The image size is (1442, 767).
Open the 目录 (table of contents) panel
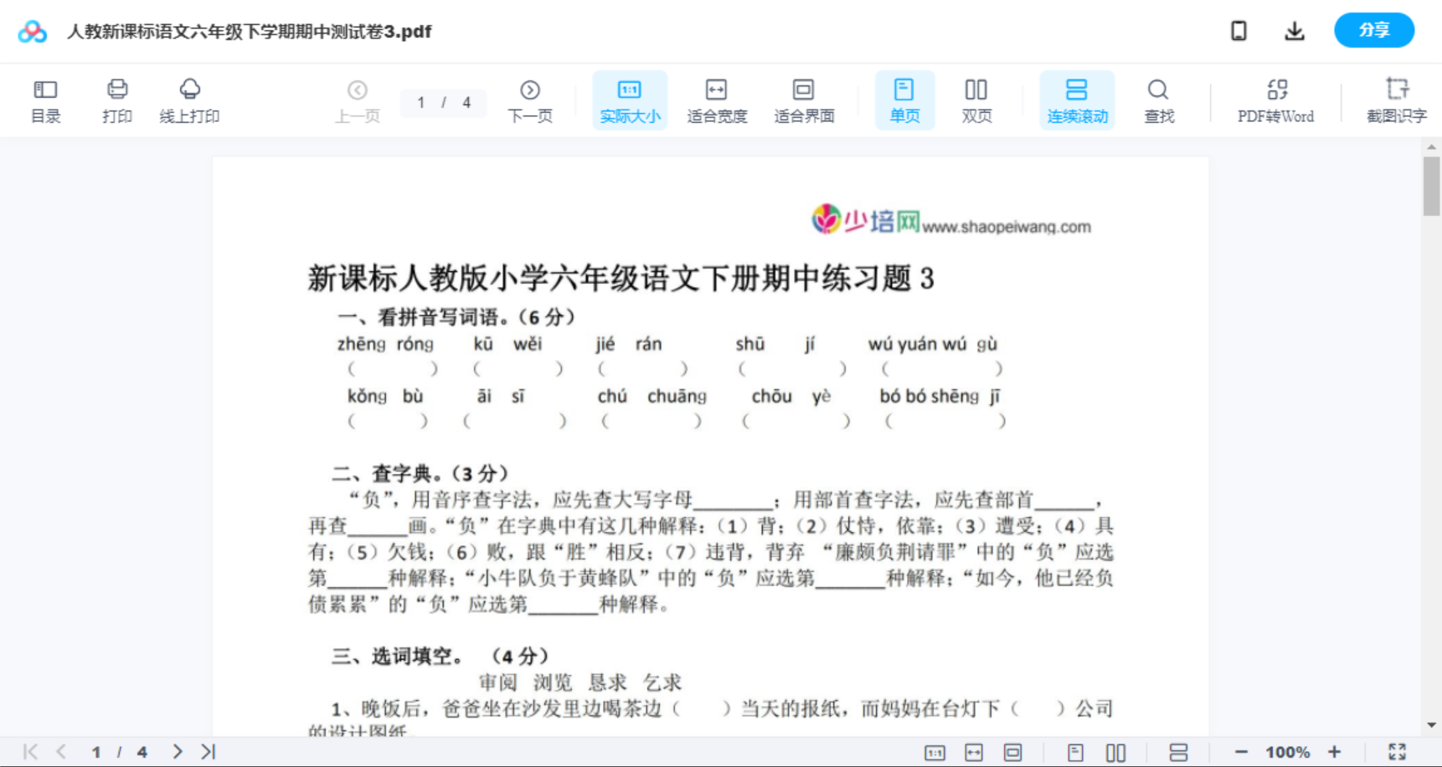point(45,100)
